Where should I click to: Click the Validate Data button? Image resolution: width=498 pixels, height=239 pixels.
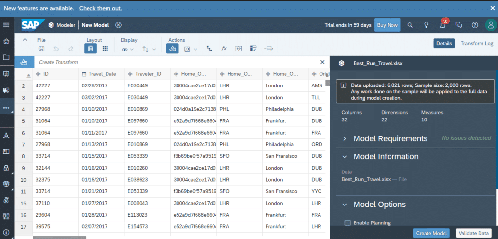pos(474,233)
